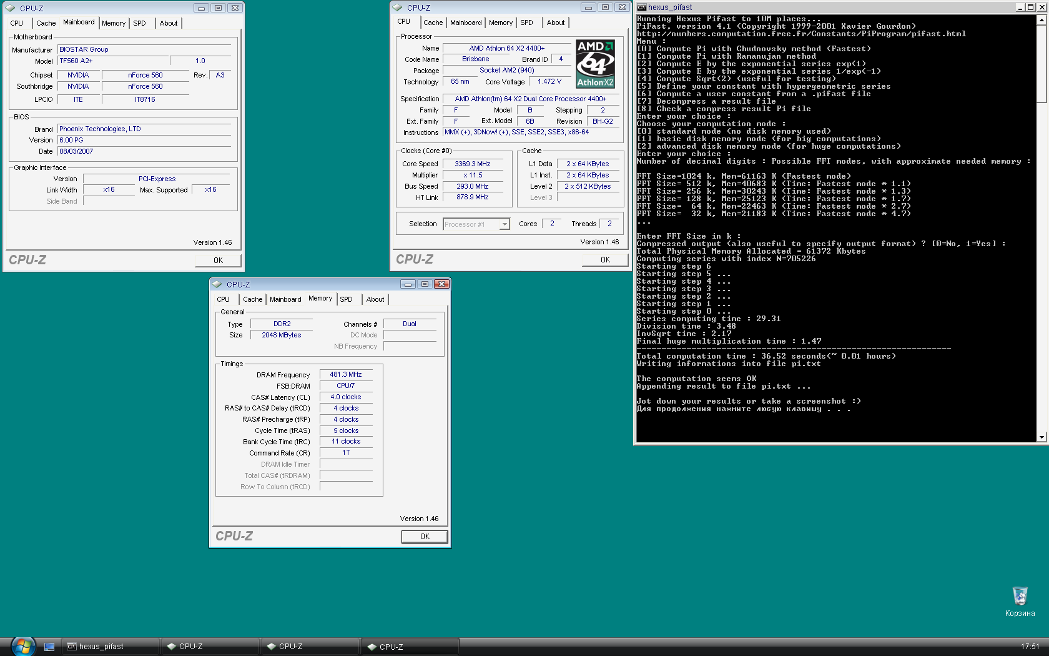Switch to Mainboard tab in processor CPU-Z window
Viewport: 1049px width, 656px height.
[466, 22]
